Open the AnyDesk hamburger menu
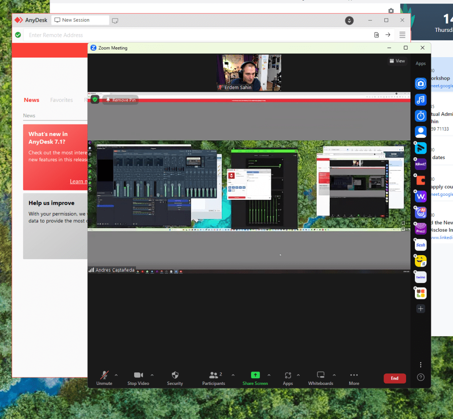 (x=402, y=35)
